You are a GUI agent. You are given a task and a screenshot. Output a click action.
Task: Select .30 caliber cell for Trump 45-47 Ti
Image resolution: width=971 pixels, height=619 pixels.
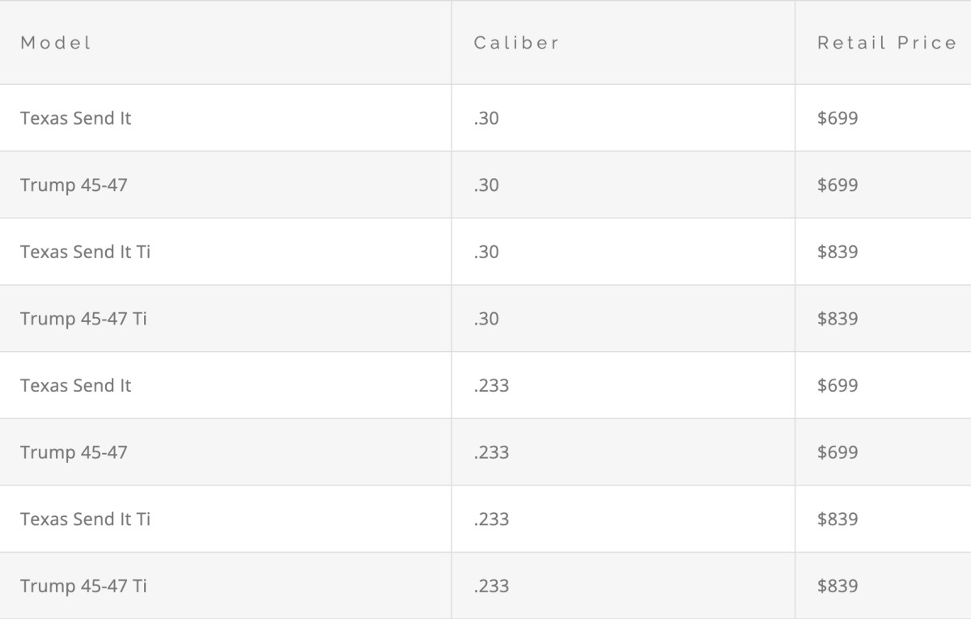pos(486,319)
